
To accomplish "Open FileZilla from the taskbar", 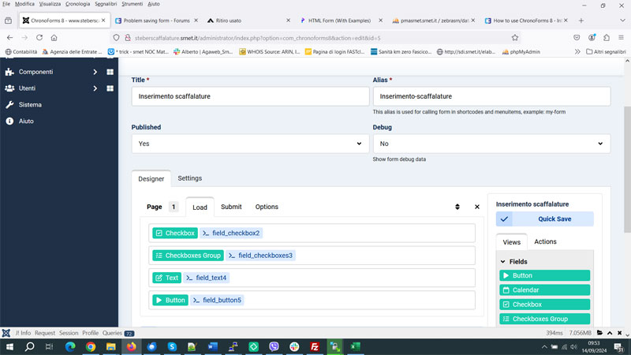I will point(315,346).
